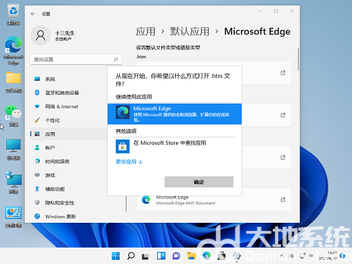Click the search magnifier in settings search box
This screenshot has width=352, height=264.
coord(116,60)
